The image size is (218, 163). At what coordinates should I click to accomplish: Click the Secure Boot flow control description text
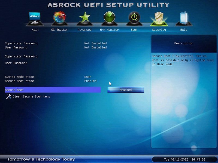coord(183,60)
